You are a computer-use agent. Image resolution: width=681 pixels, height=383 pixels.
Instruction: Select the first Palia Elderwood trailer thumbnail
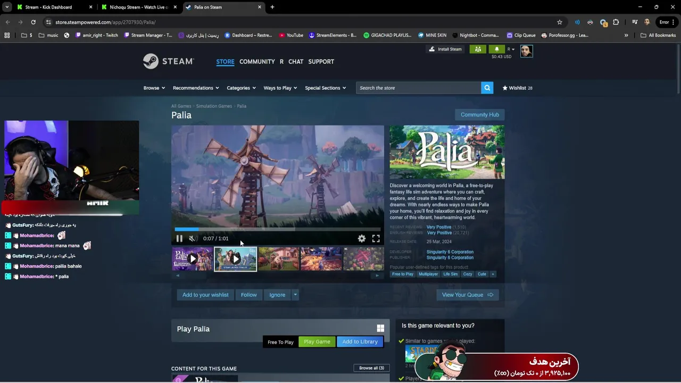(193, 259)
